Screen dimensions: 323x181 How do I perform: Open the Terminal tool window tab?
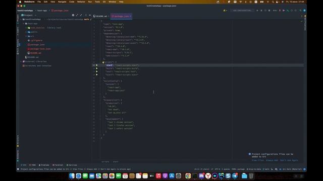tap(58, 165)
